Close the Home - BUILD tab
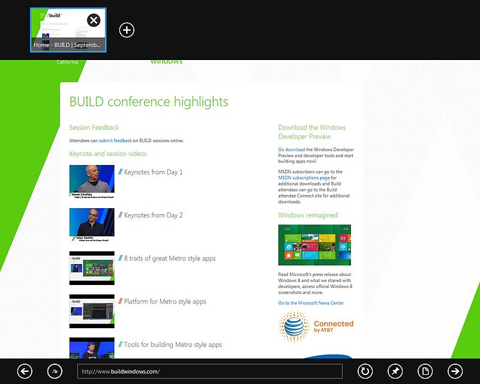Screen dimensions: 480x384 [94, 20]
